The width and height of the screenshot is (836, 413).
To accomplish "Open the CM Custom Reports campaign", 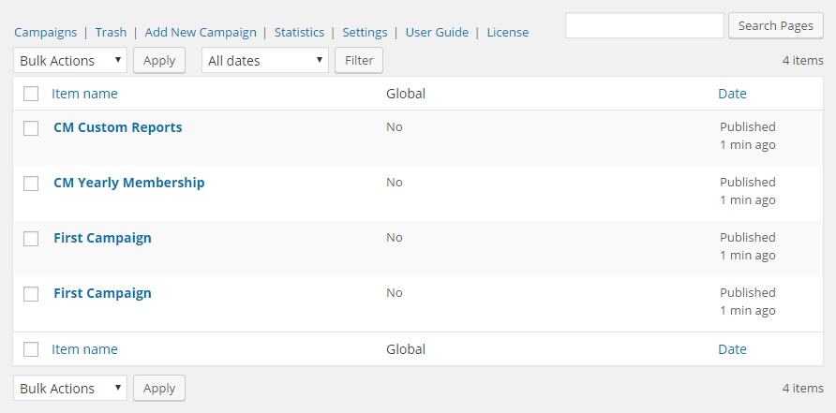I will click(118, 127).
